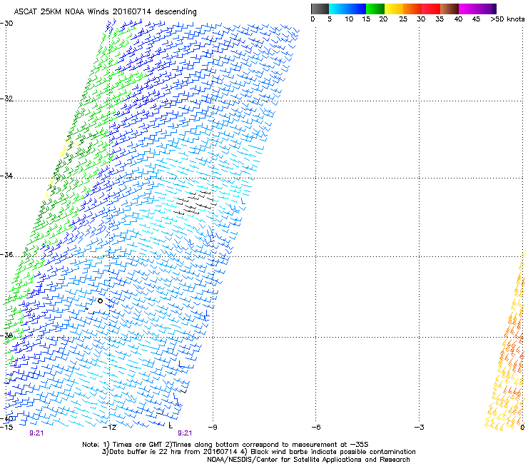Click the green 15-20 knots legend swatch
Viewport: 528px width, 464px height.
click(375, 9)
